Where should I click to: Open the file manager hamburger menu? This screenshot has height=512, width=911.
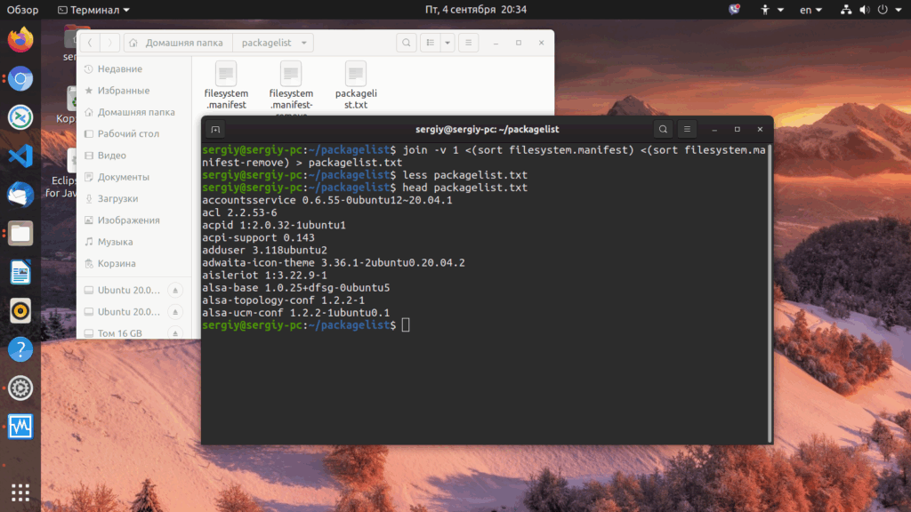pos(468,43)
